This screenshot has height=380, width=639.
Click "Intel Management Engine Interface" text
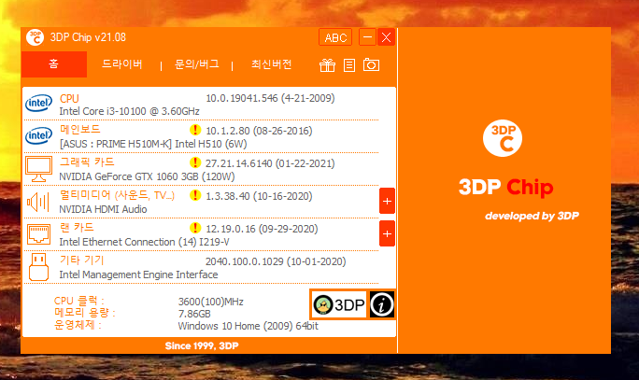pos(138,274)
